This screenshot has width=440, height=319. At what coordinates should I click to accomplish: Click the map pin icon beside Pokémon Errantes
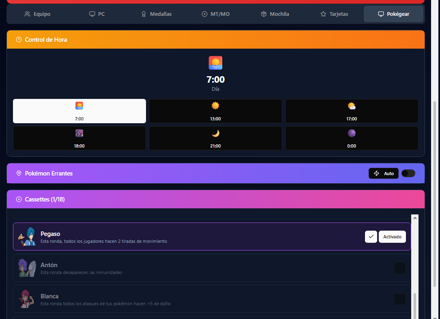point(19,173)
